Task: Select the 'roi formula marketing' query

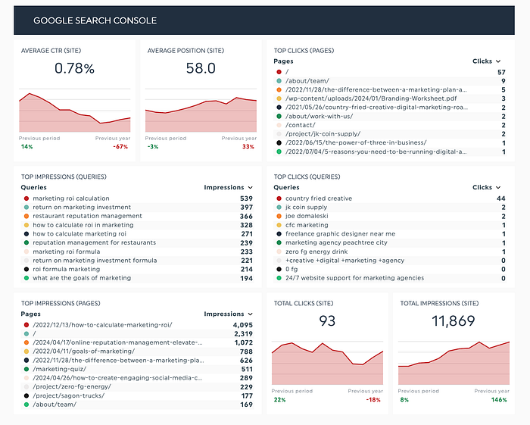Action: tap(138, 269)
